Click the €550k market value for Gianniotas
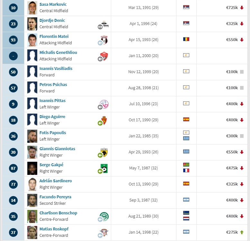The image size is (250, 241). 232,152
